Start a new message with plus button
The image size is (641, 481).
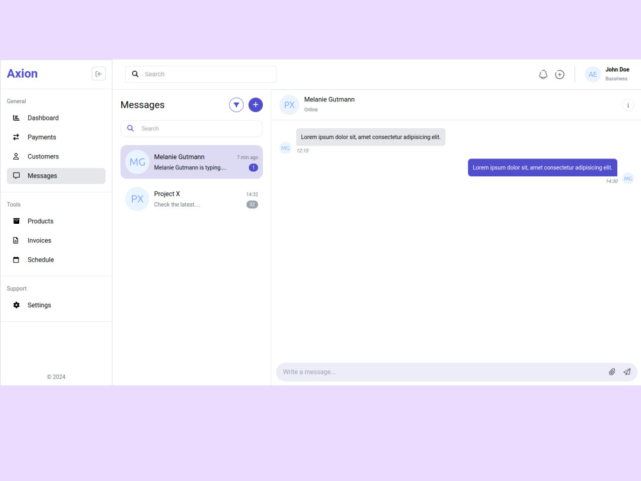pos(256,105)
